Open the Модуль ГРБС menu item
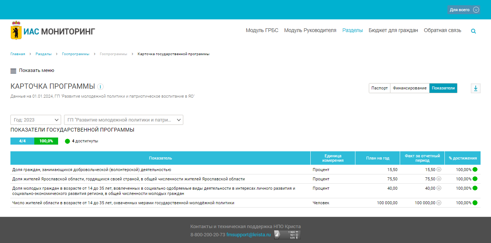The image size is (491, 243). pyautogui.click(x=262, y=31)
